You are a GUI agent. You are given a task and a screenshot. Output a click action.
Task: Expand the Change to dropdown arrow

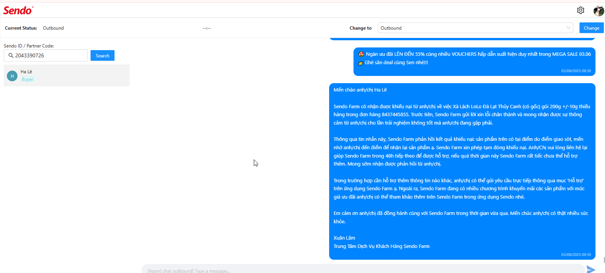tap(568, 28)
